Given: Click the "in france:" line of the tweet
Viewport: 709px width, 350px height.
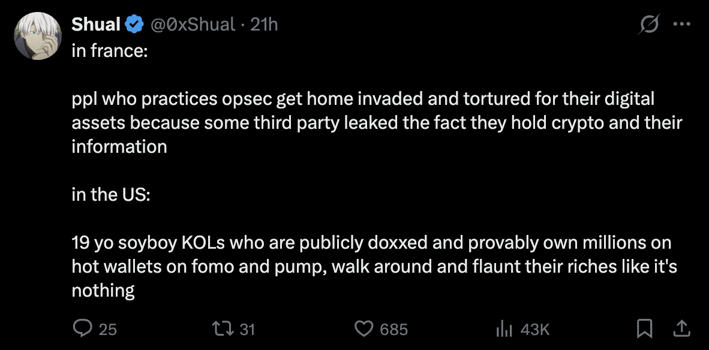Looking at the screenshot, I should (110, 50).
